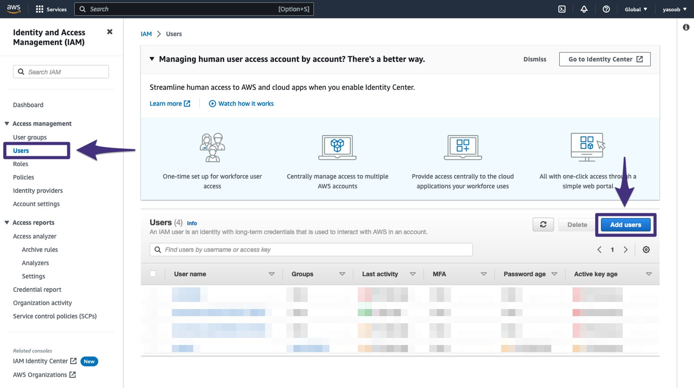Screen dimensions: 694x388
Task: Click external link icon next to AWS Organizations
Action: [73, 375]
